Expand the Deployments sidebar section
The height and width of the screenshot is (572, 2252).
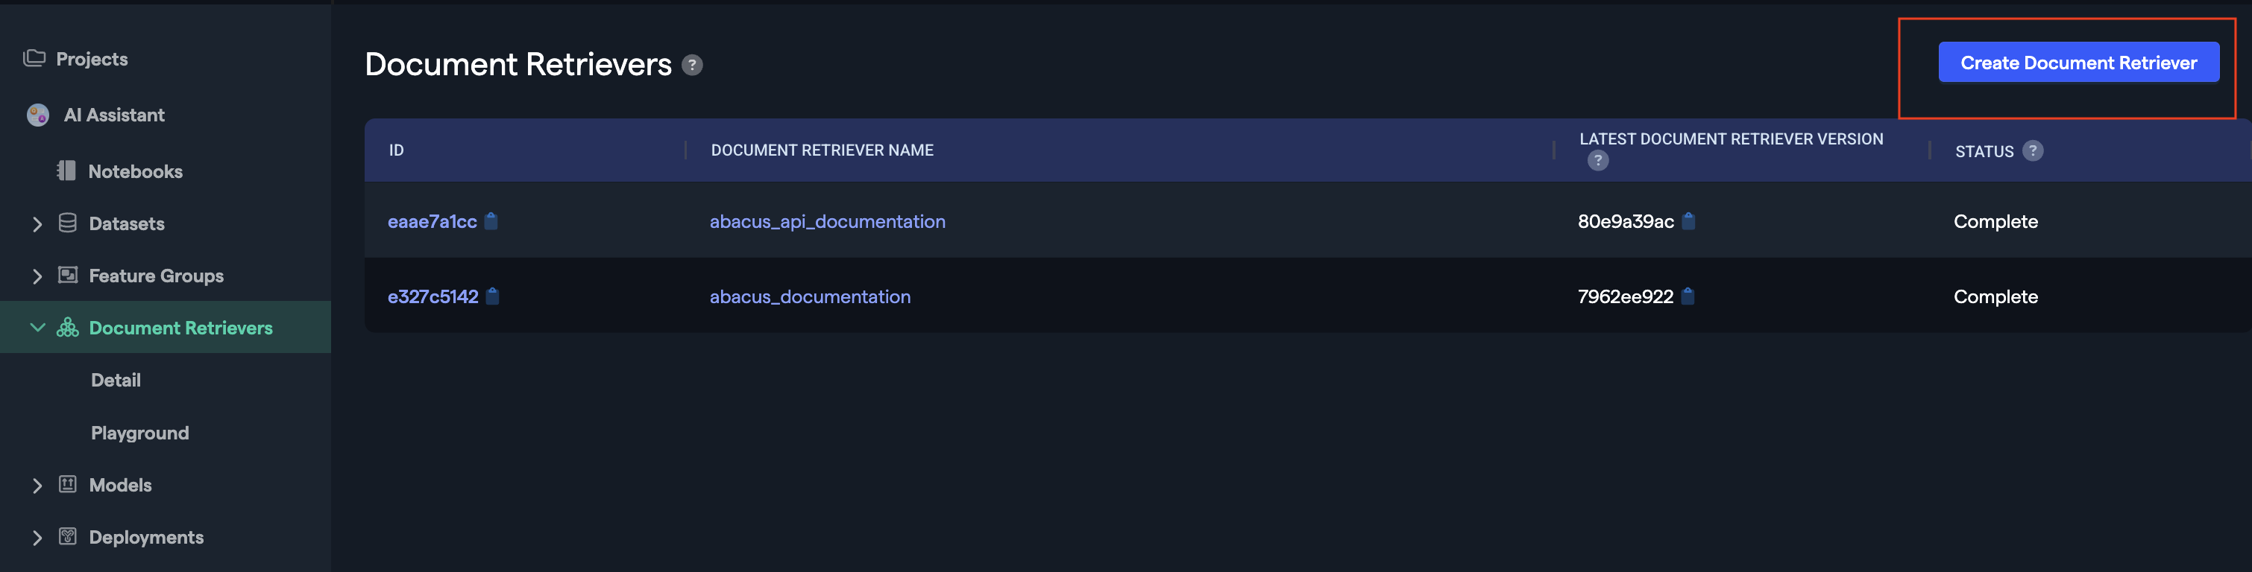pos(37,538)
